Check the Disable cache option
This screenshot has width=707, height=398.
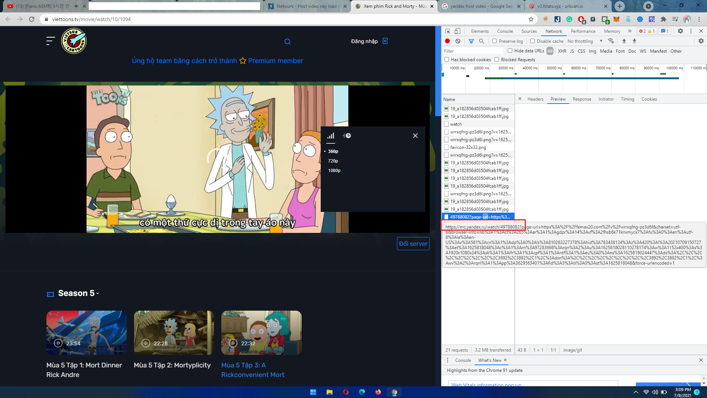(x=532, y=41)
